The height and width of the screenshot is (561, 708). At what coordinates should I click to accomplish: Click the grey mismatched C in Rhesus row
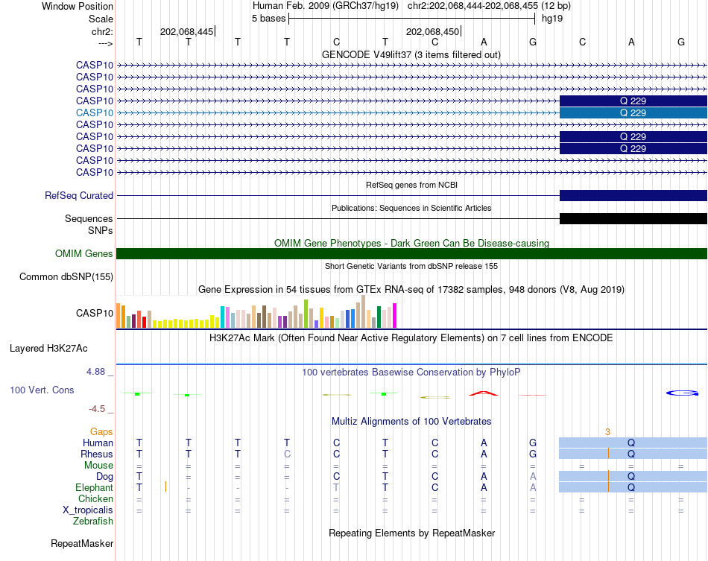(287, 454)
